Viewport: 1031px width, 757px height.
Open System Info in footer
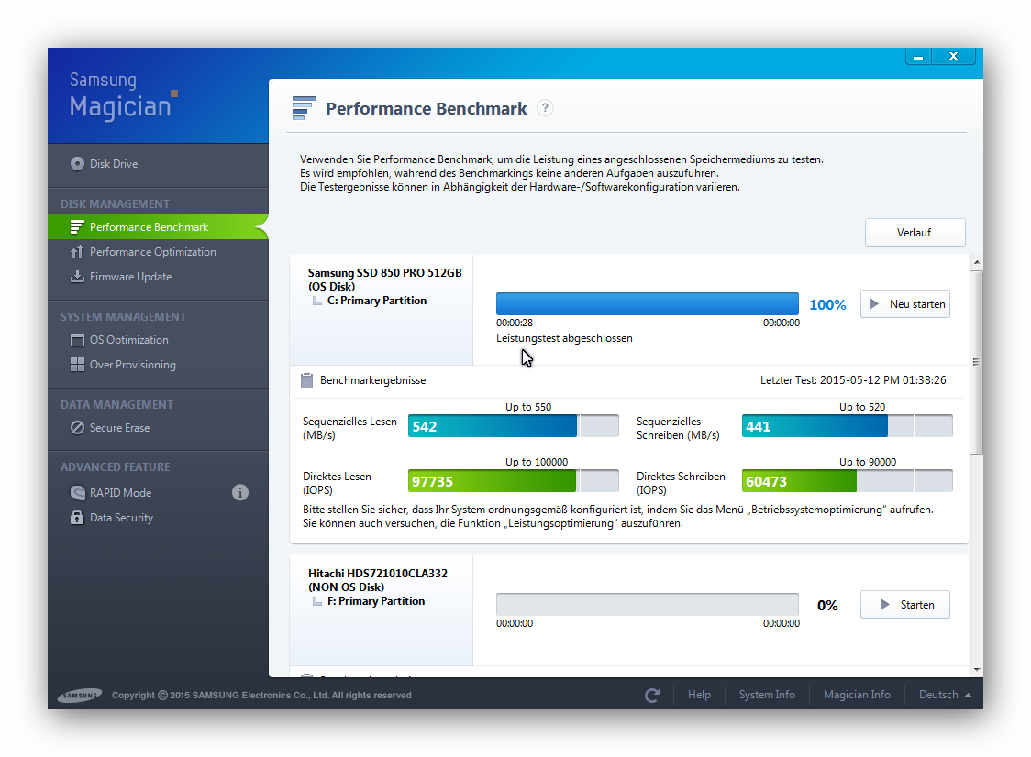(767, 695)
